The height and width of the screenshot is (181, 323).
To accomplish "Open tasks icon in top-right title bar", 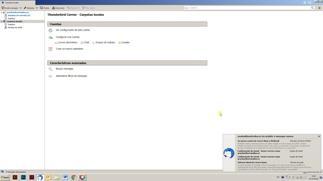I will pyautogui.click(x=310, y=3).
